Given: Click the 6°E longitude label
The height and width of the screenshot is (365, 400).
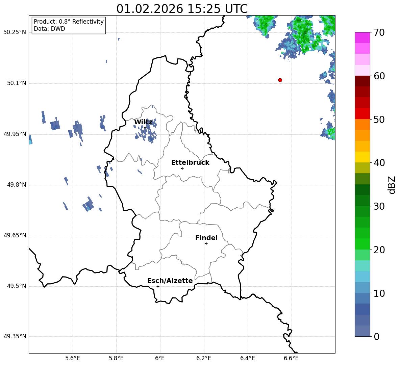Looking at the screenshot, I should coord(160,358).
